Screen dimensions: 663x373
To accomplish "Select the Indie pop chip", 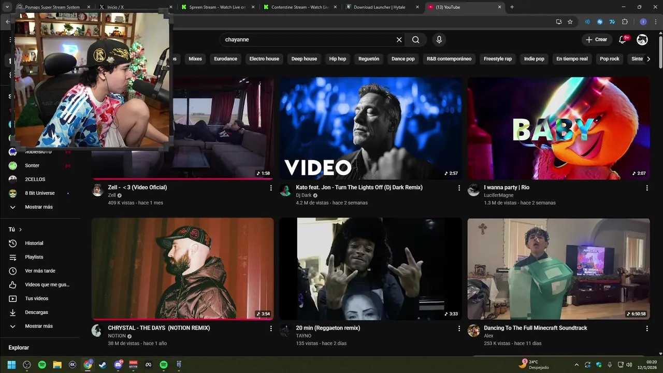I will [534, 59].
